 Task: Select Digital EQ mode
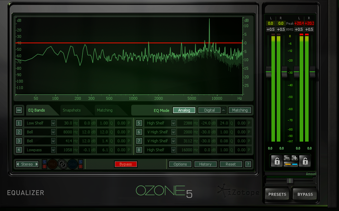click(x=210, y=110)
